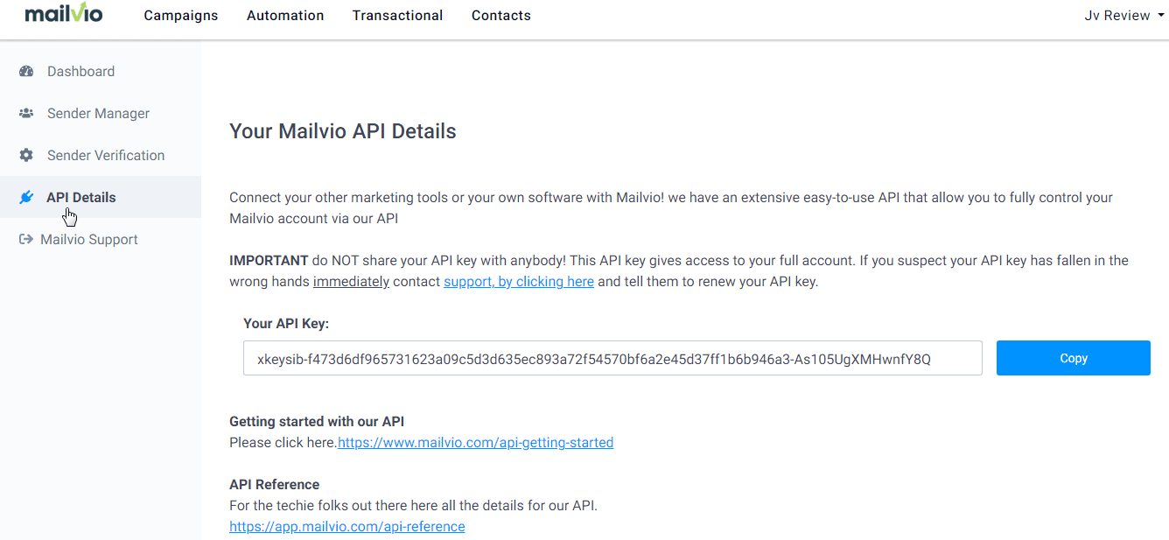Click the Mailvio Support sign-out arrow icon

coord(26,240)
